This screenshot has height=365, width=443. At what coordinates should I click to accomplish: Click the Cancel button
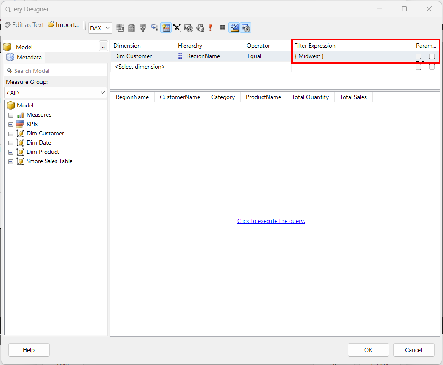(x=413, y=350)
